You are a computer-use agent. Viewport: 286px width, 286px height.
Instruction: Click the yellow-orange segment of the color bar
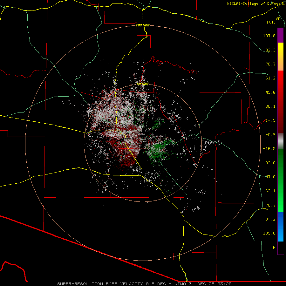(281, 57)
